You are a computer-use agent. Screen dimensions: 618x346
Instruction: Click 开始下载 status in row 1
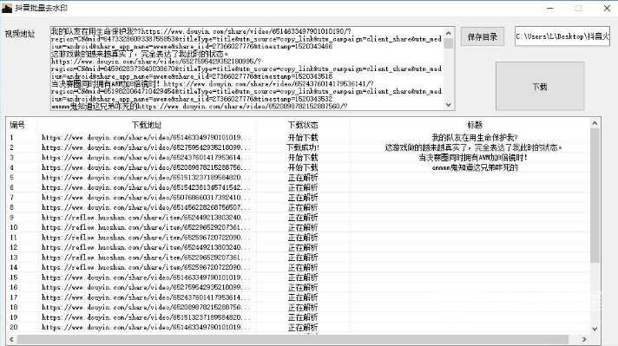[303, 137]
